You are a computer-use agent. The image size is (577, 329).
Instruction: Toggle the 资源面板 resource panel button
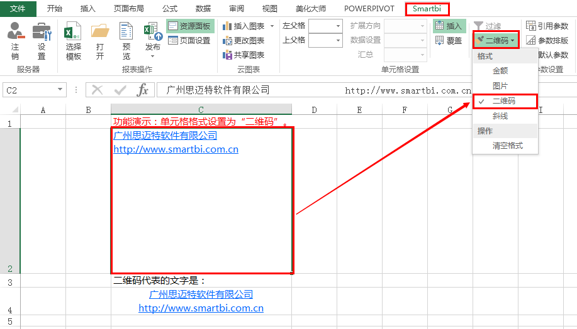tap(190, 26)
